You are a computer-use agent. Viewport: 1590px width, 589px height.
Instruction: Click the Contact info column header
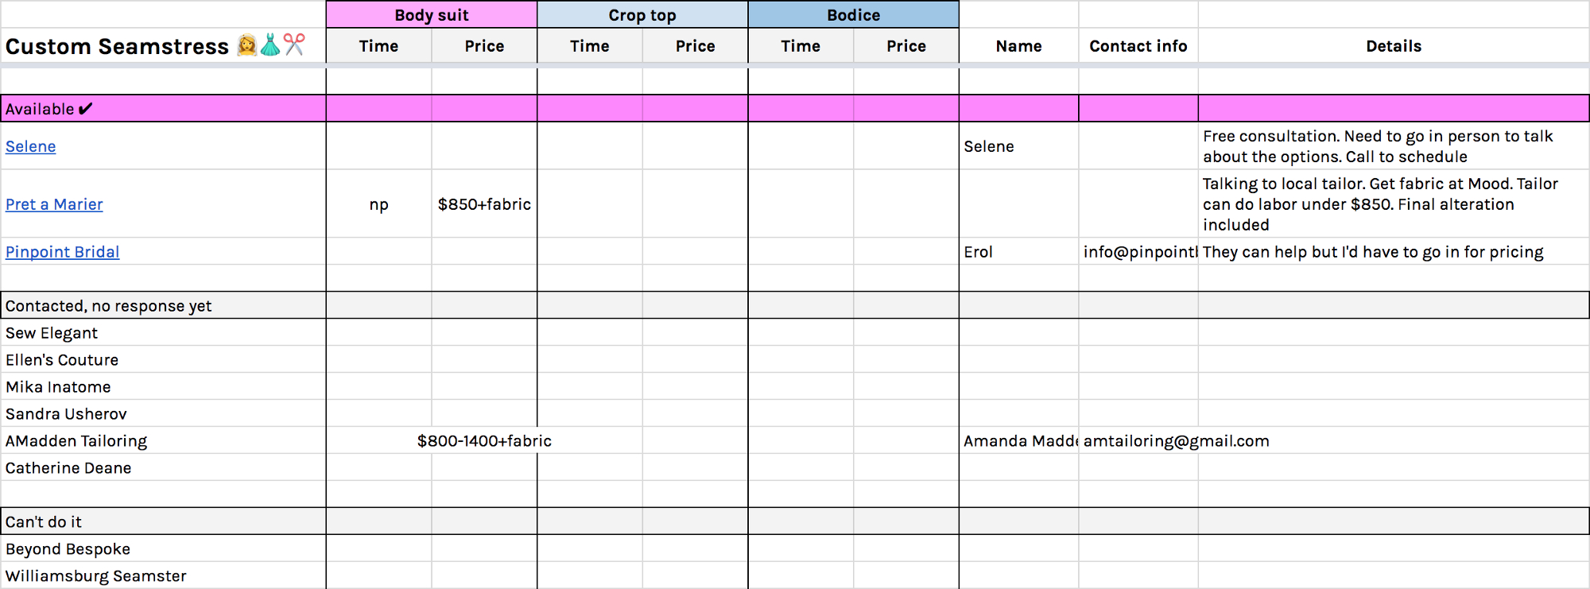[1138, 46]
